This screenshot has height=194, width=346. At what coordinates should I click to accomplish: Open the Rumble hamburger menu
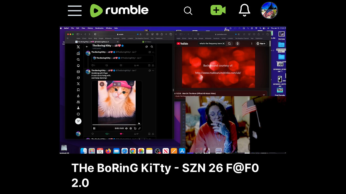pyautogui.click(x=75, y=11)
